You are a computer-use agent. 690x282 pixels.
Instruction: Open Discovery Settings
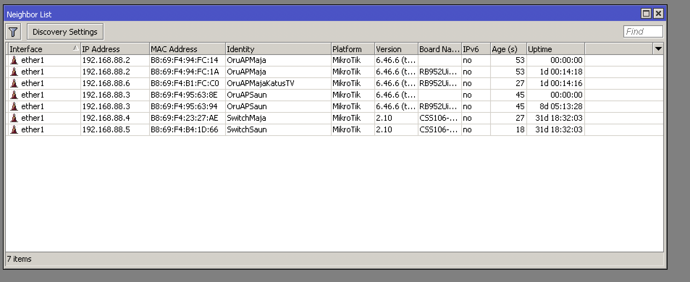(65, 32)
